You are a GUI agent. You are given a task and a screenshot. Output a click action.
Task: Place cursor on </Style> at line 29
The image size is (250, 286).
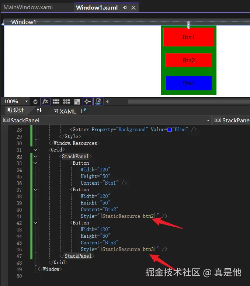click(70, 136)
